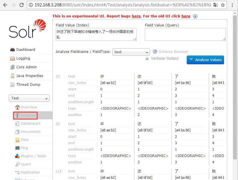Click the ST tokenizer label
This screenshot has width=238, height=180.
coord(58,76)
